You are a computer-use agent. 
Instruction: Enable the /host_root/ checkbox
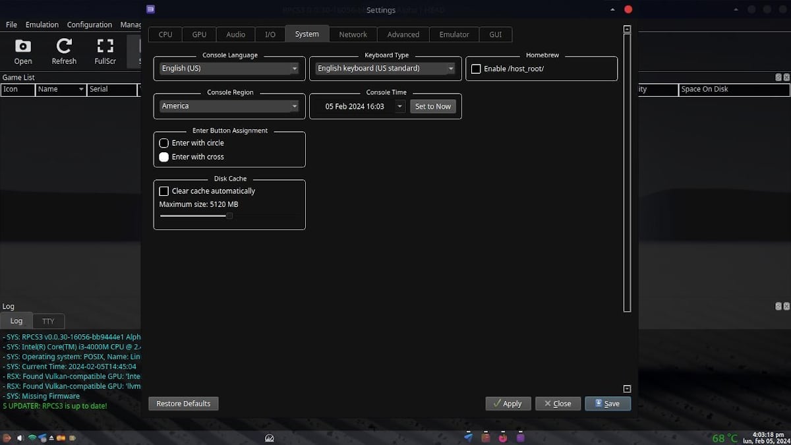pos(476,69)
